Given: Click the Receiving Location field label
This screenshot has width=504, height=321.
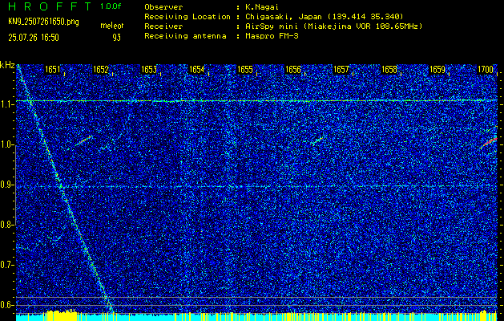Looking at the screenshot, I should pyautogui.click(x=187, y=17).
